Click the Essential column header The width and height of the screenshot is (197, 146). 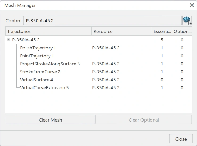coord(162,31)
